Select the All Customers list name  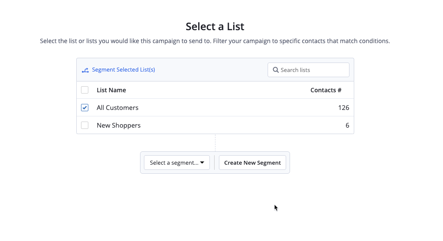pyautogui.click(x=118, y=108)
